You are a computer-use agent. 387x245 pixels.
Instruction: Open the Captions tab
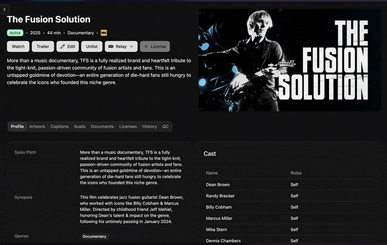(x=60, y=126)
